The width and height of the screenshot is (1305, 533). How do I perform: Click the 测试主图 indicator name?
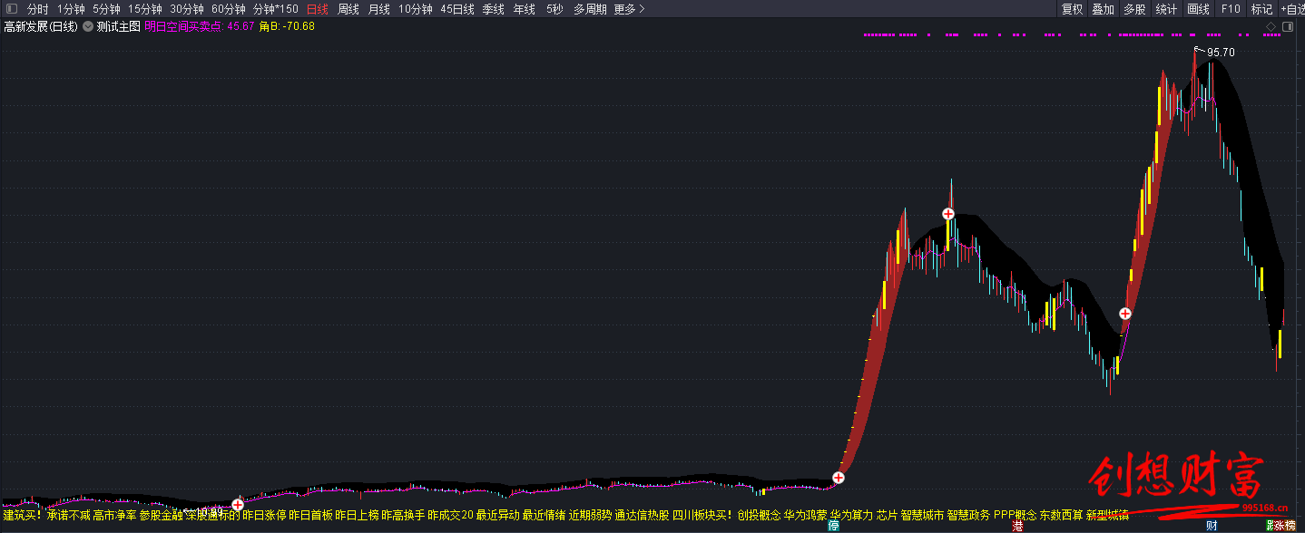(x=119, y=26)
